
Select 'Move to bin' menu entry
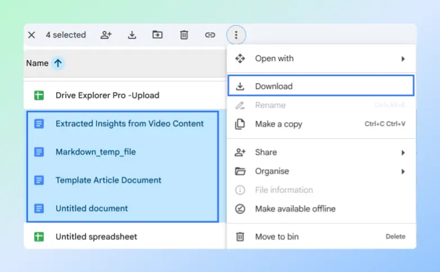321,237
